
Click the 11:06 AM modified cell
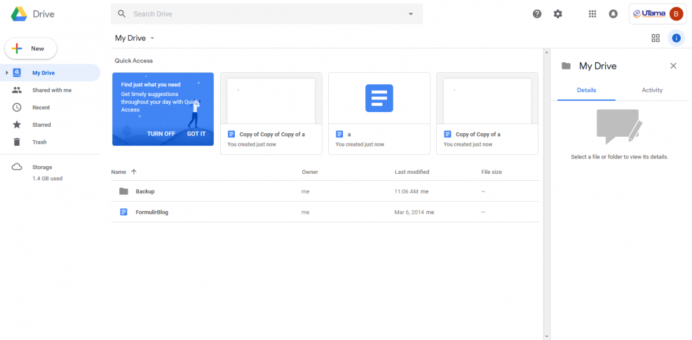click(412, 191)
